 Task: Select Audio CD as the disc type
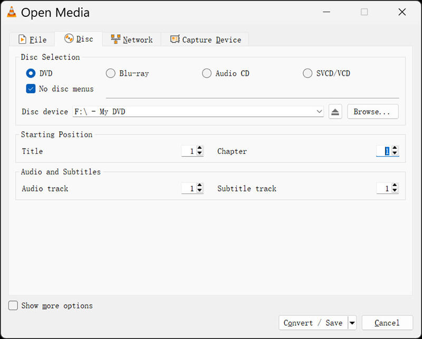tap(206, 73)
